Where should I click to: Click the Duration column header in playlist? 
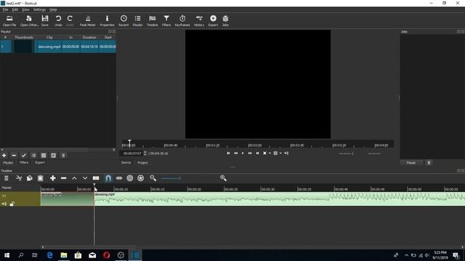click(x=89, y=37)
